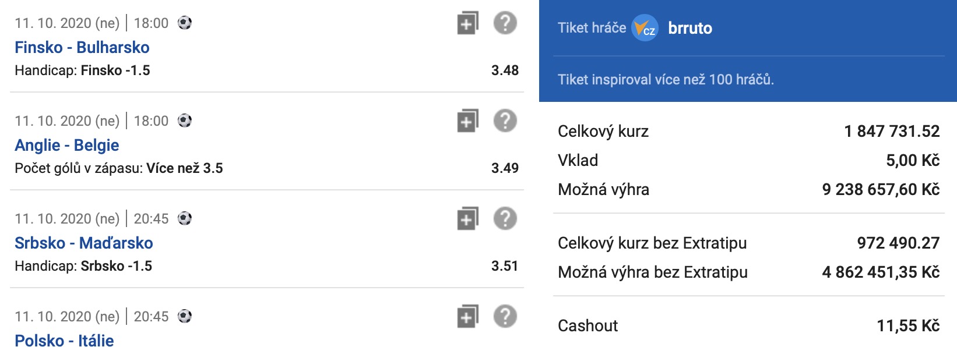Click the 3.48 odds value
Viewport: 957px width, 347px height.
click(505, 70)
